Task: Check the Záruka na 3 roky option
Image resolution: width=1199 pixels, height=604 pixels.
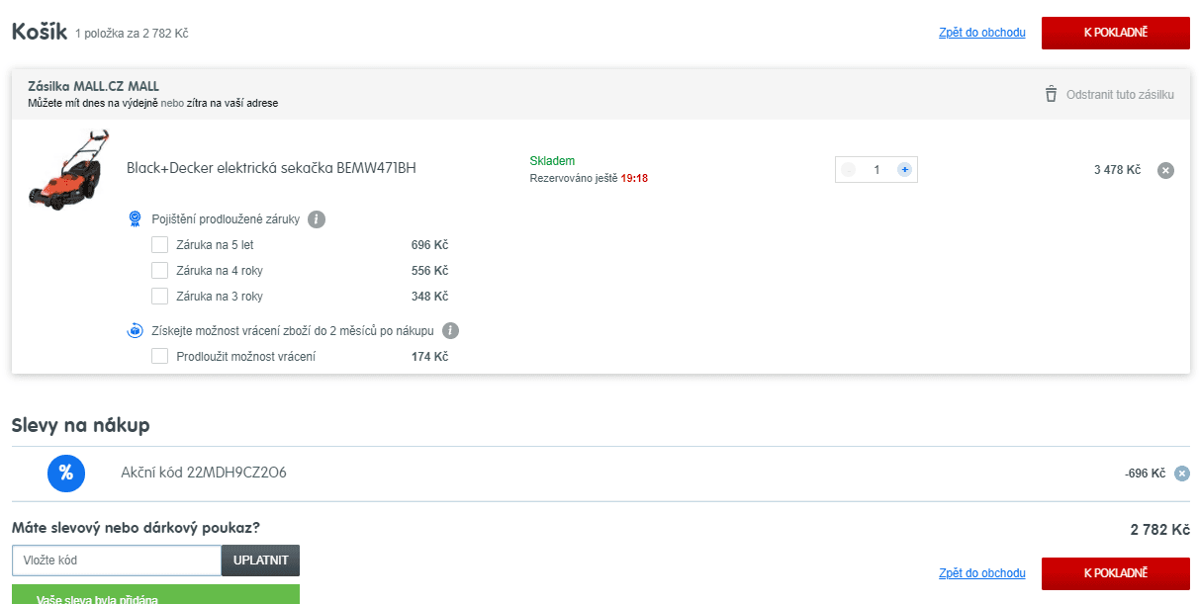Action: 159,296
